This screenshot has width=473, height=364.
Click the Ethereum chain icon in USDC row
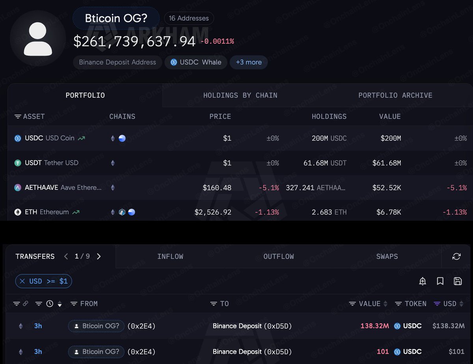[113, 138]
